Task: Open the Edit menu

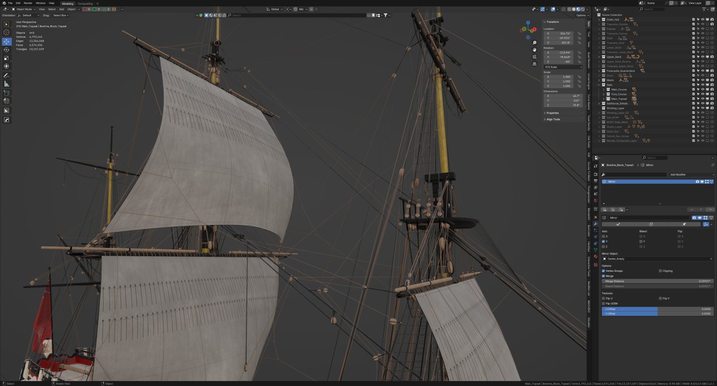Action: coord(18,3)
